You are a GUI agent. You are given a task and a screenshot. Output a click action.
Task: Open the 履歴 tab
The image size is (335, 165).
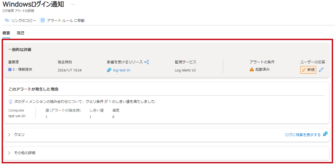tap(21, 33)
